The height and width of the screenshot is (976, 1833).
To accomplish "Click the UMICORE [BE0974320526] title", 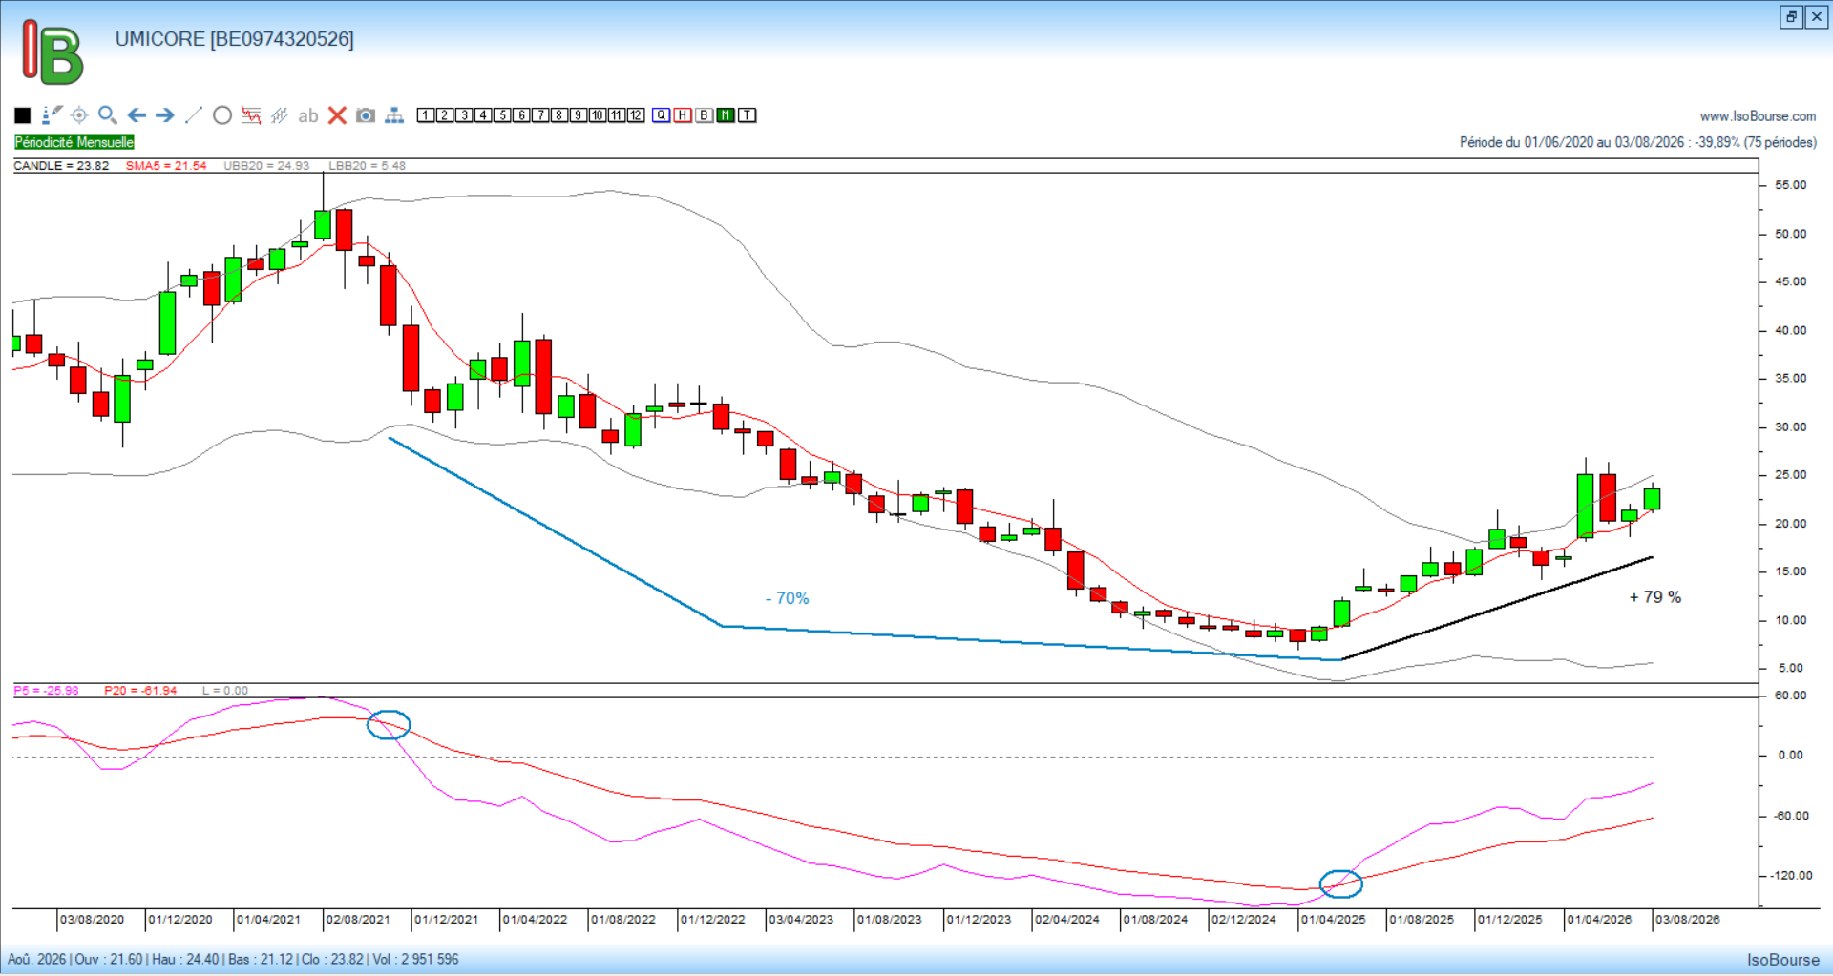I will tap(235, 39).
